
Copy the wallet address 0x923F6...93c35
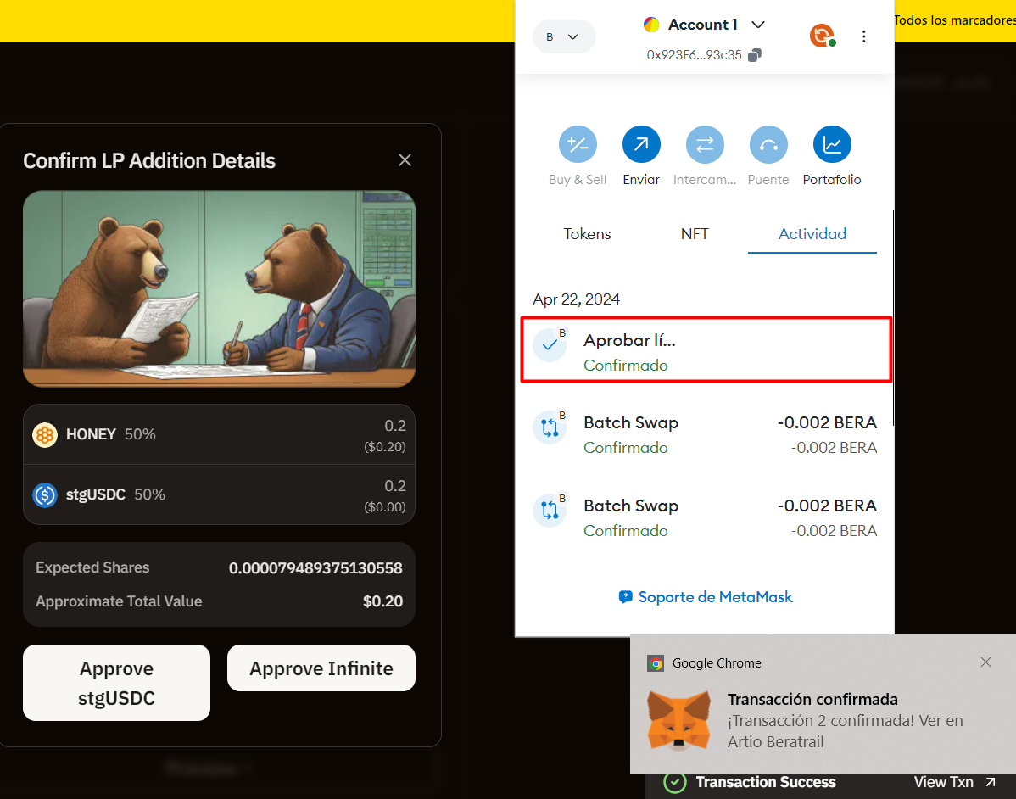coord(754,55)
